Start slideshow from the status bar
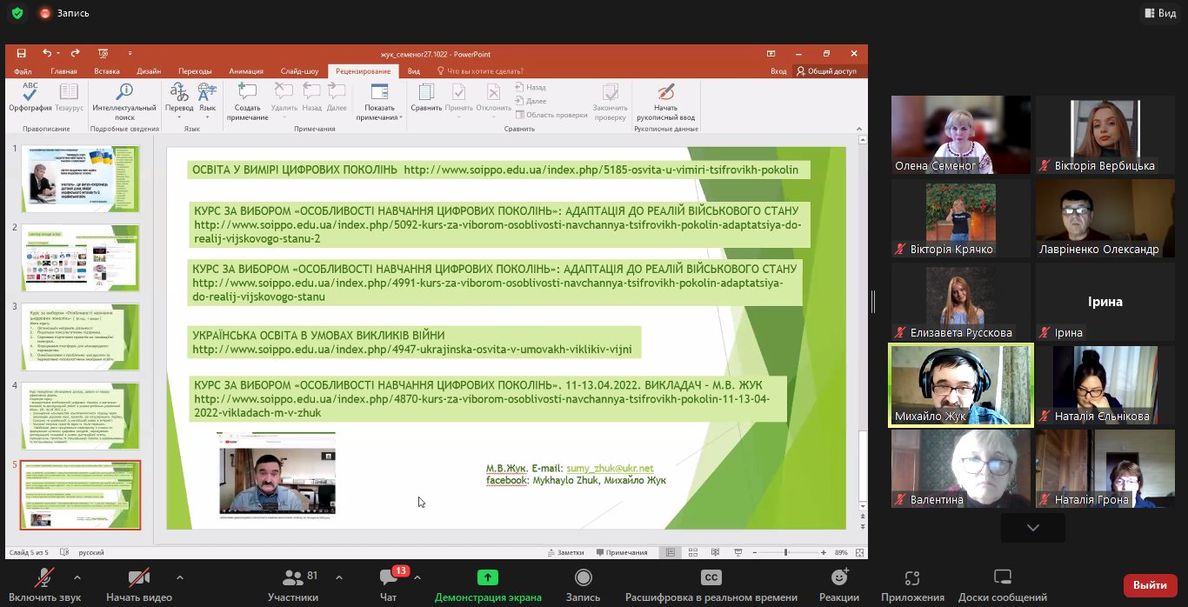The width and height of the screenshot is (1188, 607). click(x=737, y=552)
